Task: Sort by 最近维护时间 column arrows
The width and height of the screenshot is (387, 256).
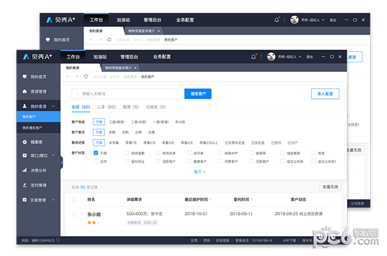Action: [x=210, y=199]
